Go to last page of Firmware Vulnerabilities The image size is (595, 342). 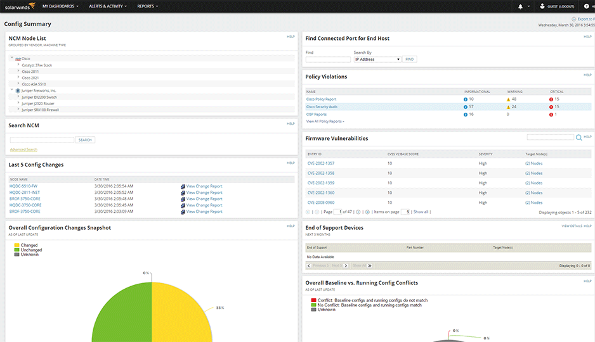point(367,212)
